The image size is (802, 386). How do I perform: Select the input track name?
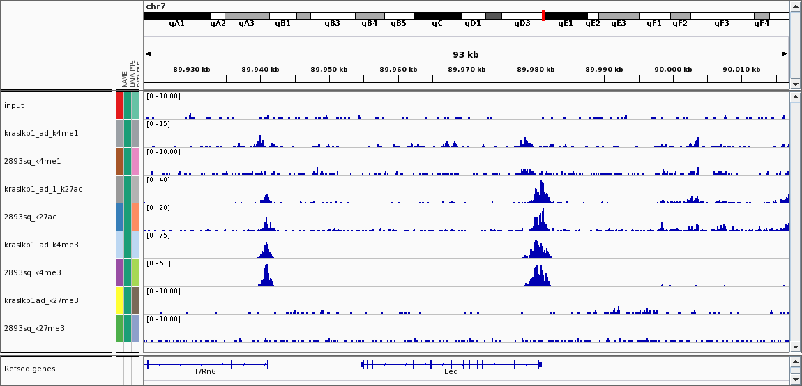(x=14, y=105)
